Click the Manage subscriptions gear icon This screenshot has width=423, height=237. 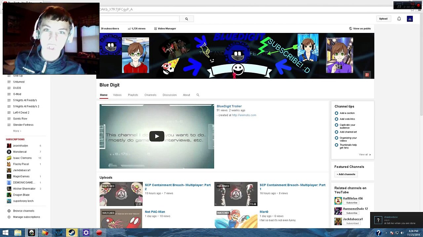coord(9,217)
